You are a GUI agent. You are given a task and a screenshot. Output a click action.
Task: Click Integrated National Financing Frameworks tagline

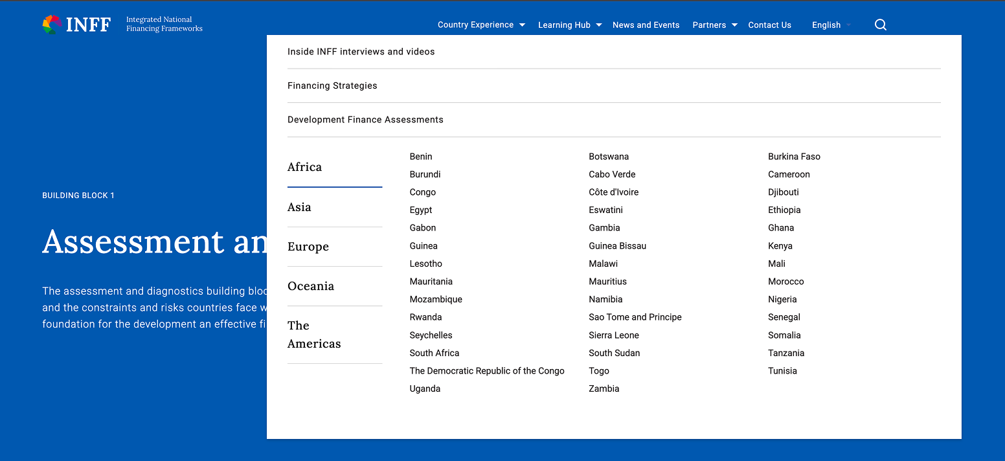pyautogui.click(x=164, y=24)
